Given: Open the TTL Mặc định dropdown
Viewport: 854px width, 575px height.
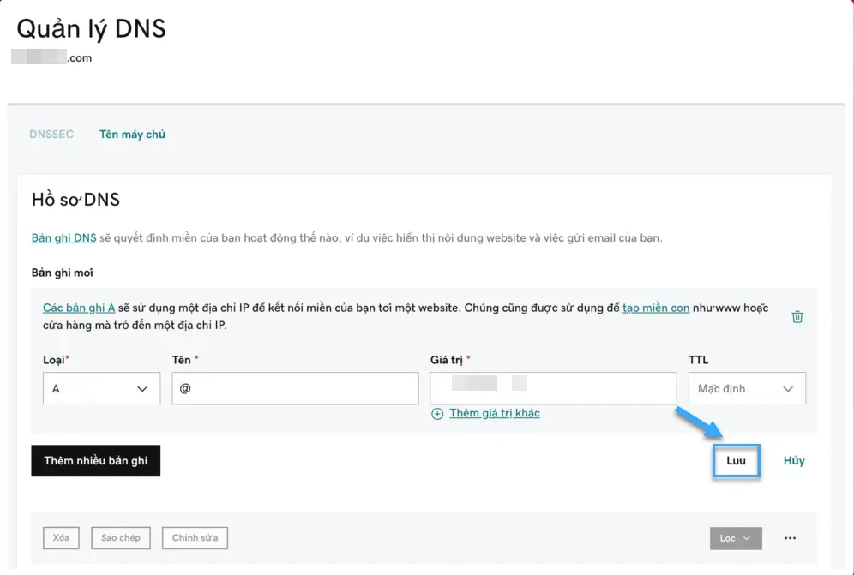Looking at the screenshot, I should 746,388.
